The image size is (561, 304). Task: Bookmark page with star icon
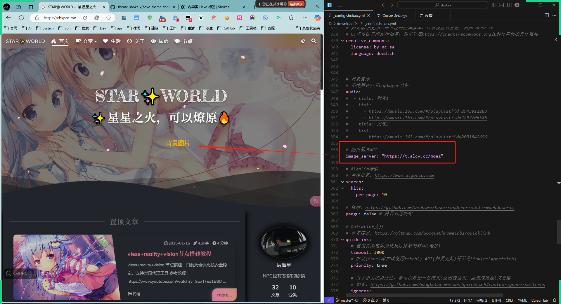point(108,18)
